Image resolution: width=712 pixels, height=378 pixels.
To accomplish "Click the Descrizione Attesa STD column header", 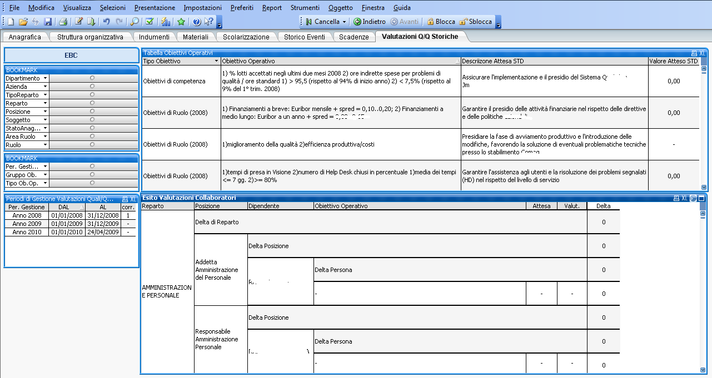I will [555, 61].
